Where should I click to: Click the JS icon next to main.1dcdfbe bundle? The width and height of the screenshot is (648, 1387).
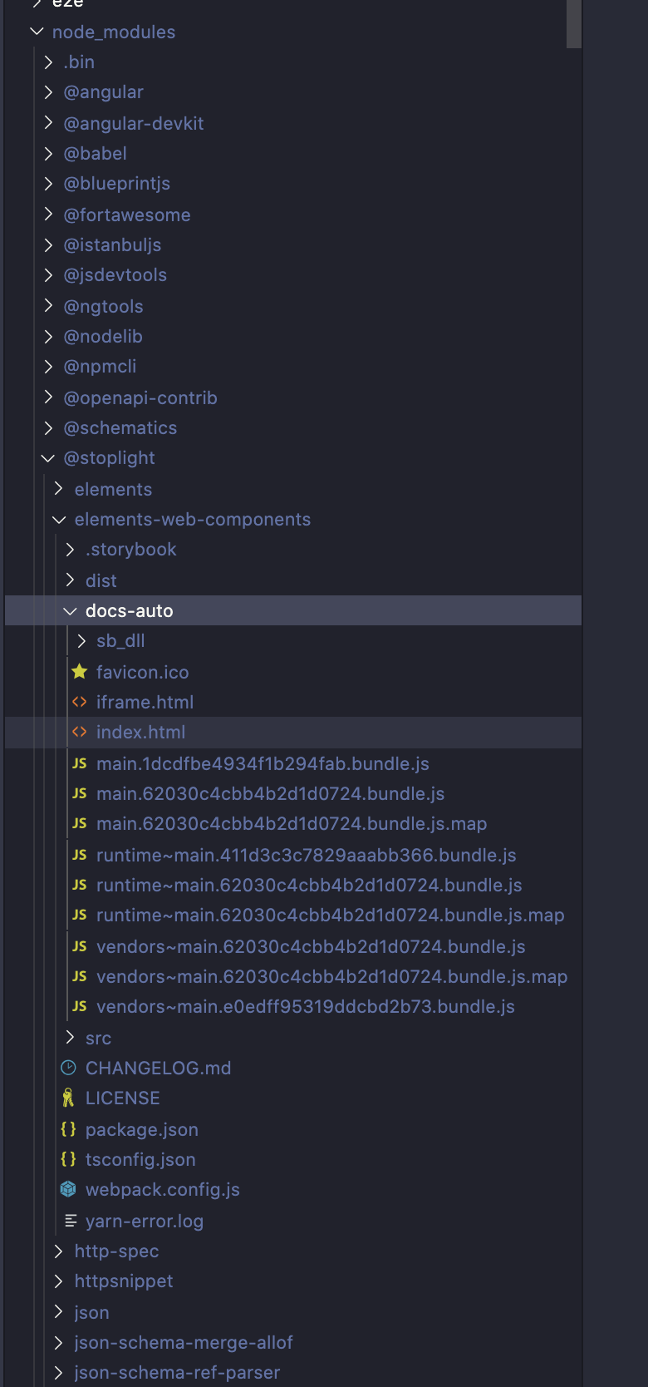[x=80, y=763]
